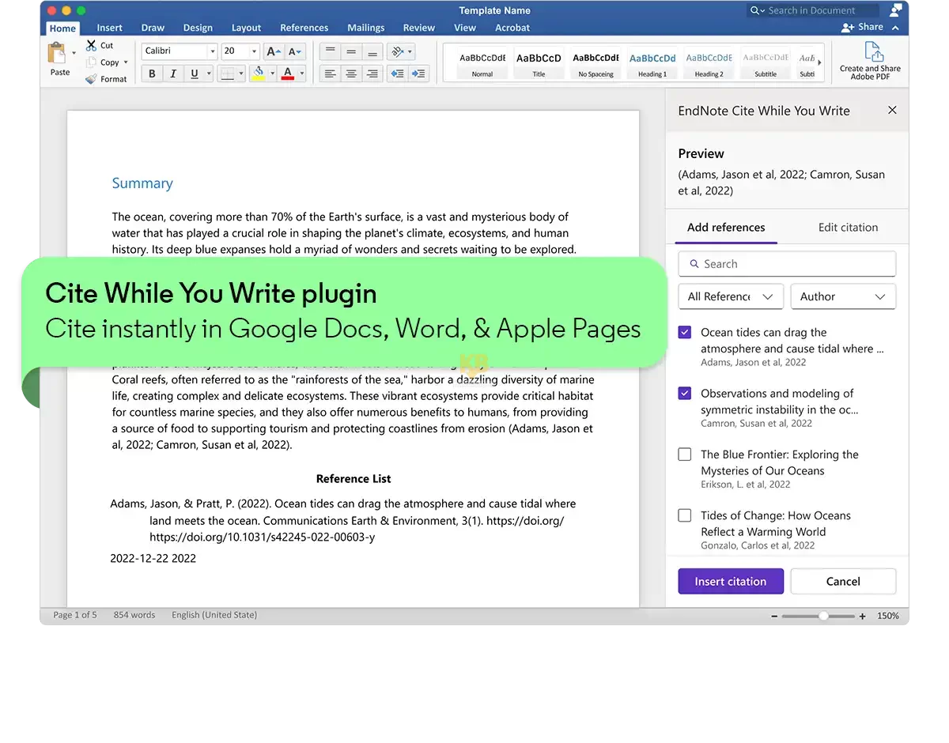Increase indent of paragraph
This screenshot has width=949, height=743.
418,74
